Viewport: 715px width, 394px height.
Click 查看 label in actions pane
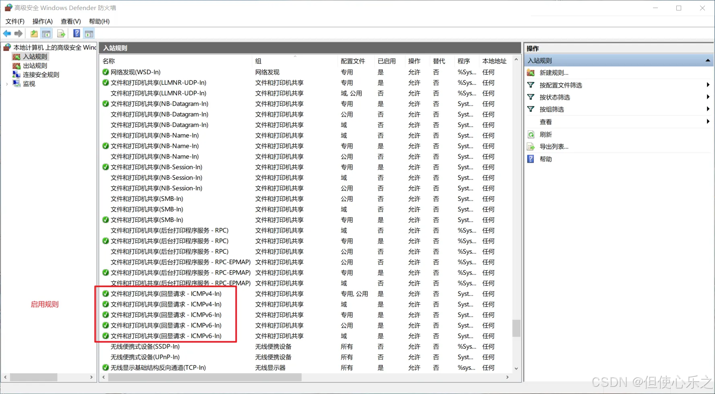coord(546,122)
